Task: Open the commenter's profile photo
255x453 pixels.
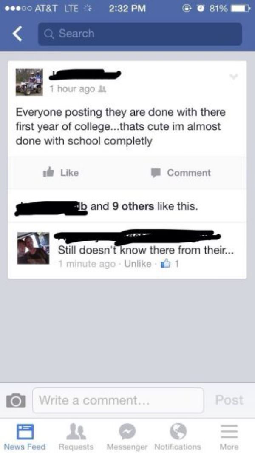Action: (33, 248)
